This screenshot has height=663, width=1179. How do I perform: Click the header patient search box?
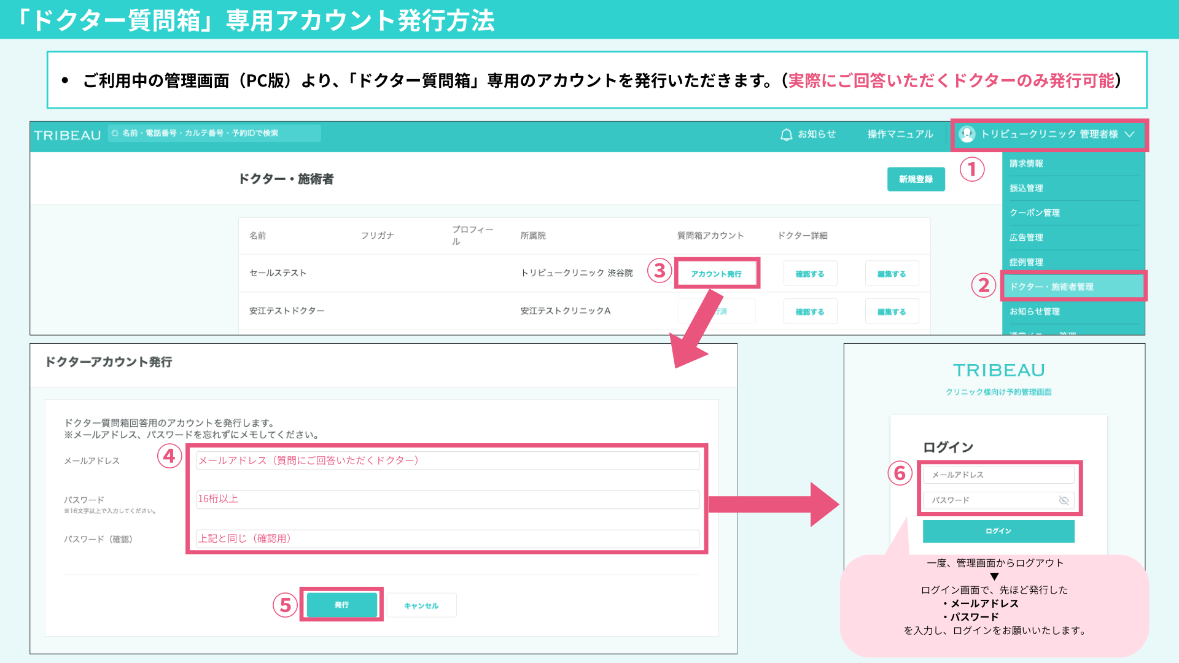click(x=215, y=133)
